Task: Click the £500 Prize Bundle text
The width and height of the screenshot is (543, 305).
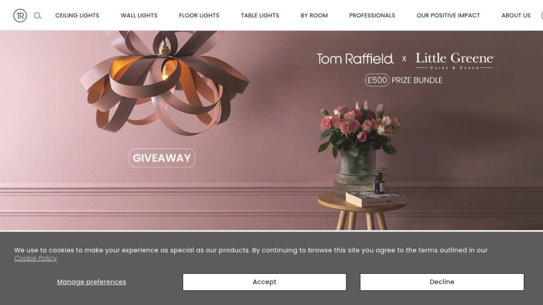Action: click(404, 80)
